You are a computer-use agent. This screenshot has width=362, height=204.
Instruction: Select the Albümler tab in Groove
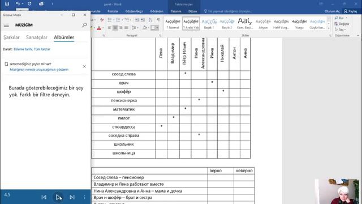pos(64,37)
